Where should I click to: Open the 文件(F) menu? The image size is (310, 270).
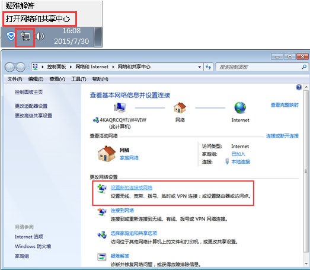coord(15,79)
